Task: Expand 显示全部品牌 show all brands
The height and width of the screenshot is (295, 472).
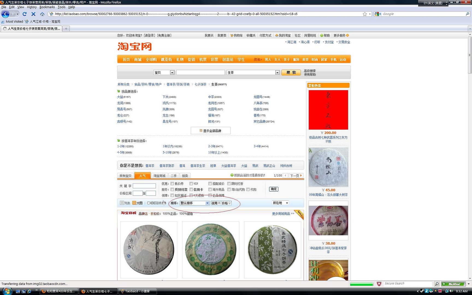Action: [211, 131]
